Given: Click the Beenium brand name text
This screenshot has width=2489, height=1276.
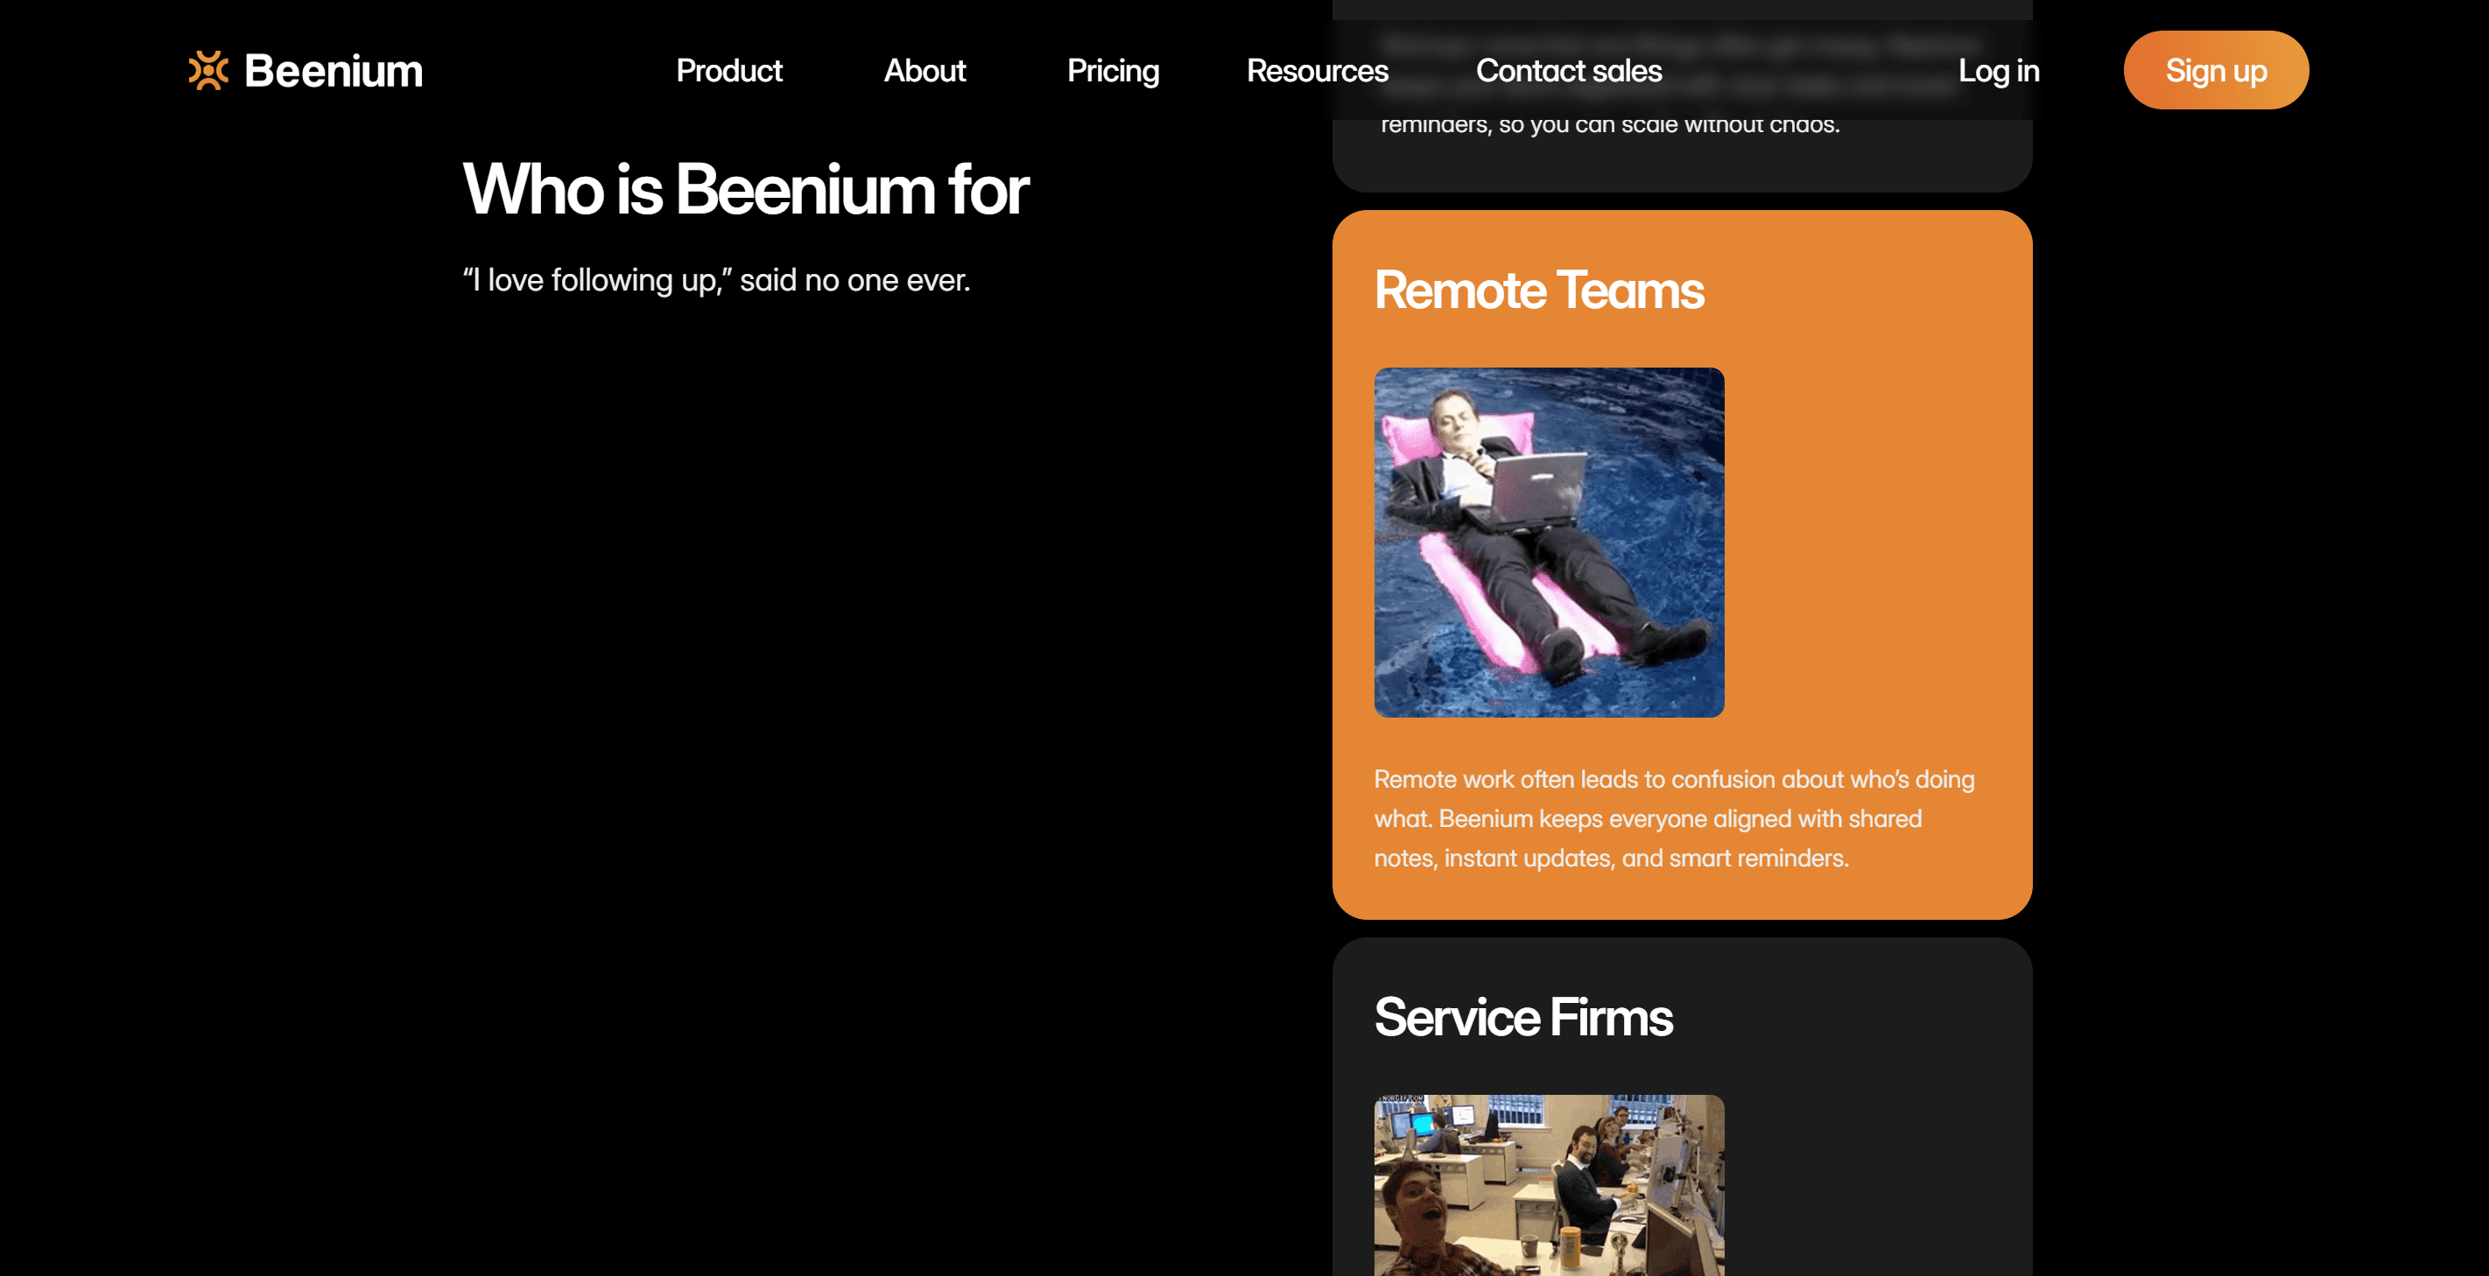Looking at the screenshot, I should 334,71.
